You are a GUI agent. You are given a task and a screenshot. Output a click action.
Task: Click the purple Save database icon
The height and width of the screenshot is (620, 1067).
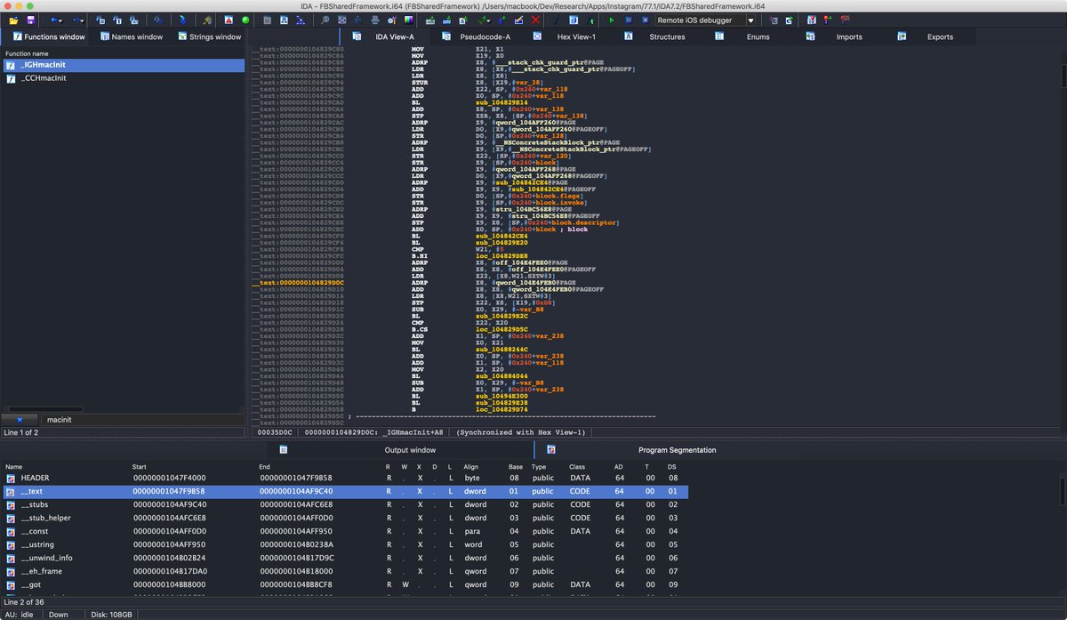(30, 20)
